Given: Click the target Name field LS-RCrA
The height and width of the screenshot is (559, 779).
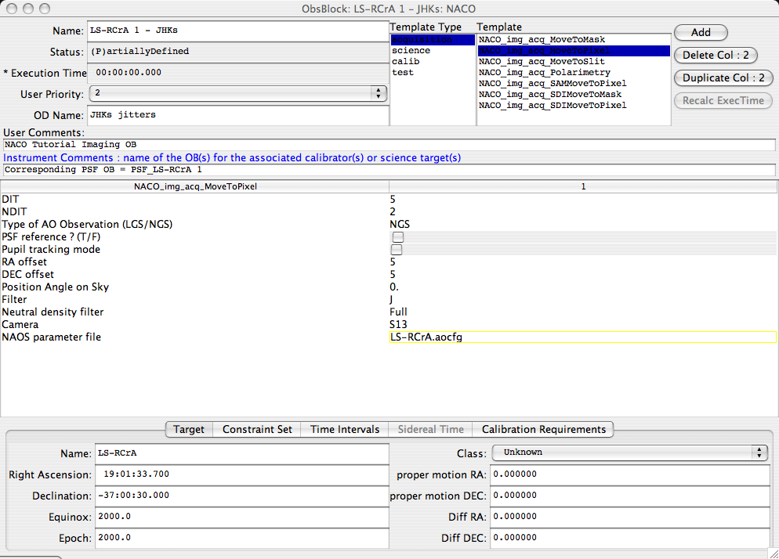Looking at the screenshot, I should point(241,454).
